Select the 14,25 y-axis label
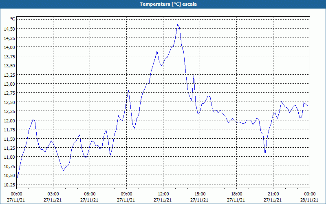 point(9,38)
